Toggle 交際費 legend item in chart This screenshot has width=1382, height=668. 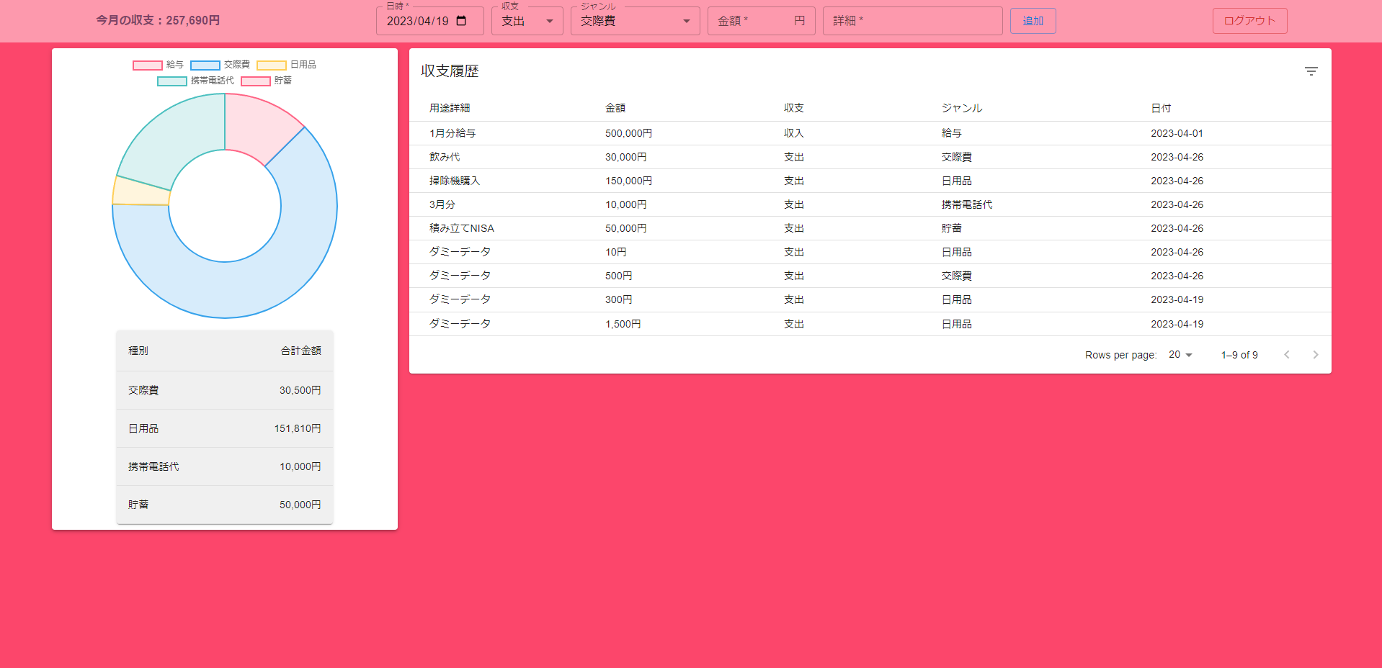pos(220,65)
